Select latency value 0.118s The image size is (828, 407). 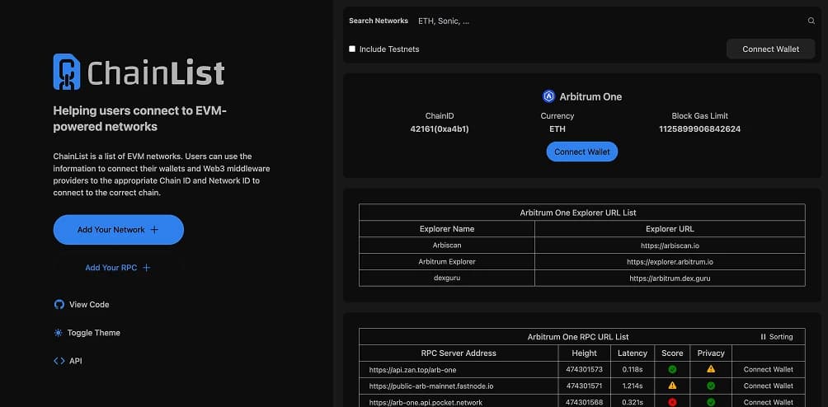[632, 370]
